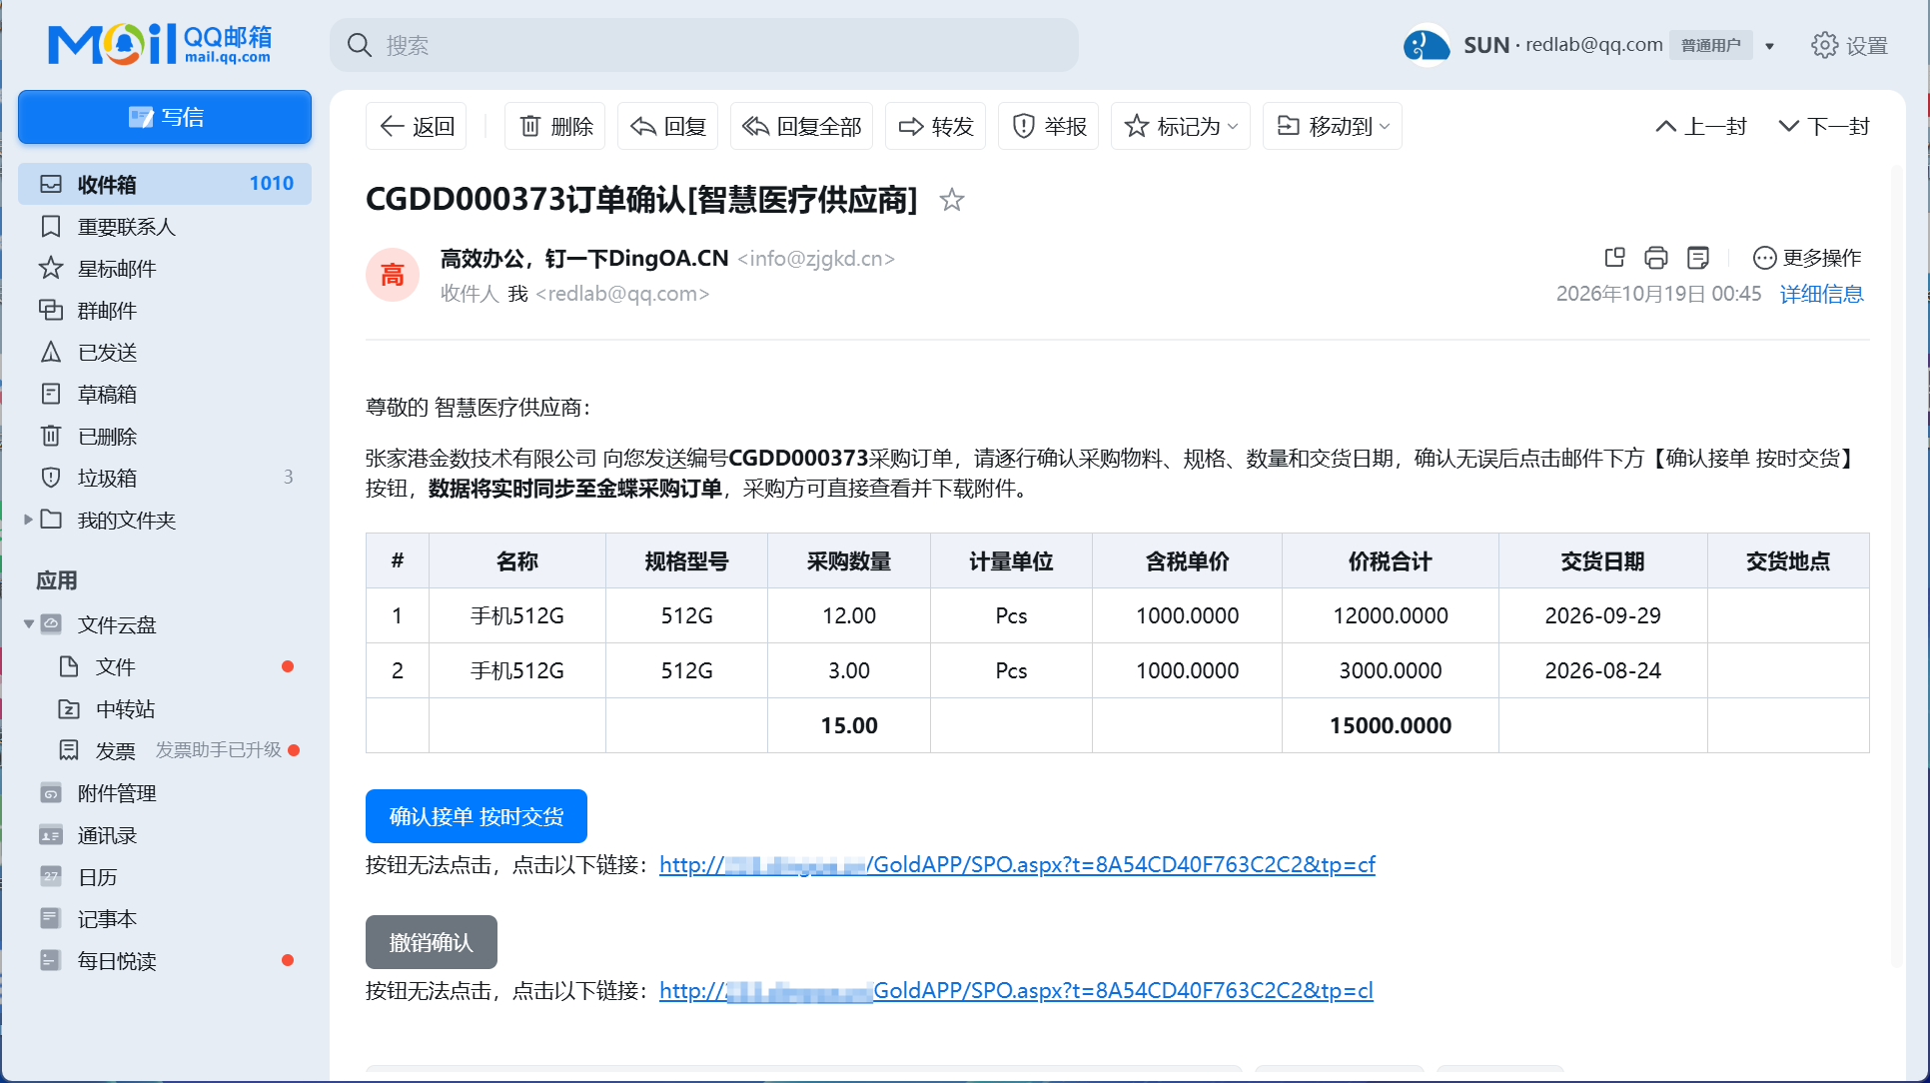Open email in new window icon
This screenshot has height=1083, width=1930.
point(1614,258)
